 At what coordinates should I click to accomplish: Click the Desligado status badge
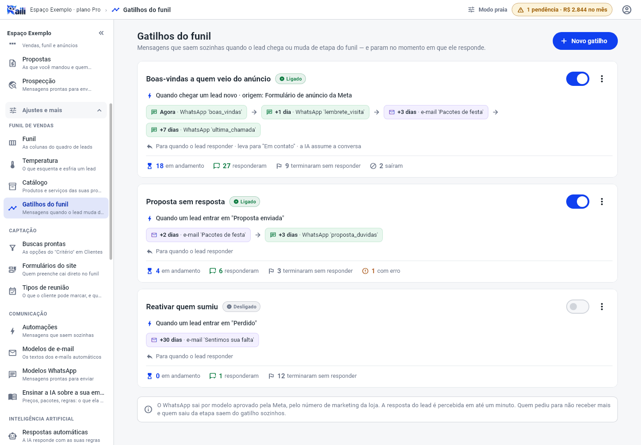pos(241,307)
